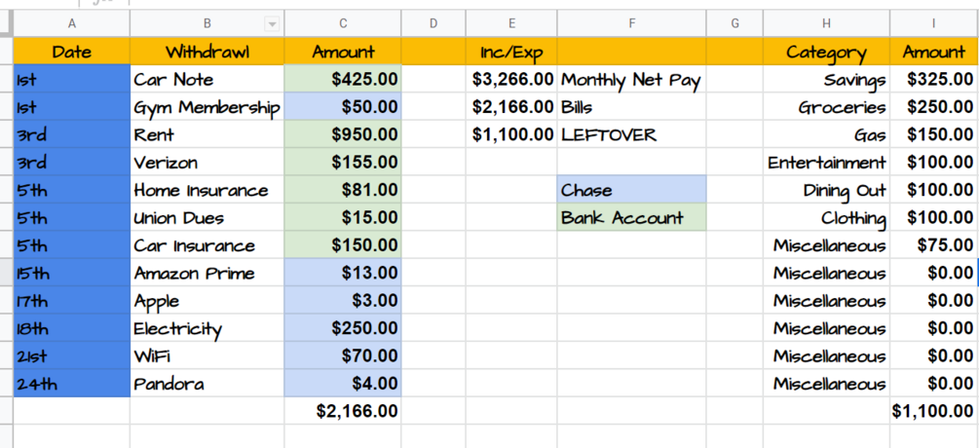Click the $81.00 amount cell
The image size is (979, 448).
pos(343,190)
